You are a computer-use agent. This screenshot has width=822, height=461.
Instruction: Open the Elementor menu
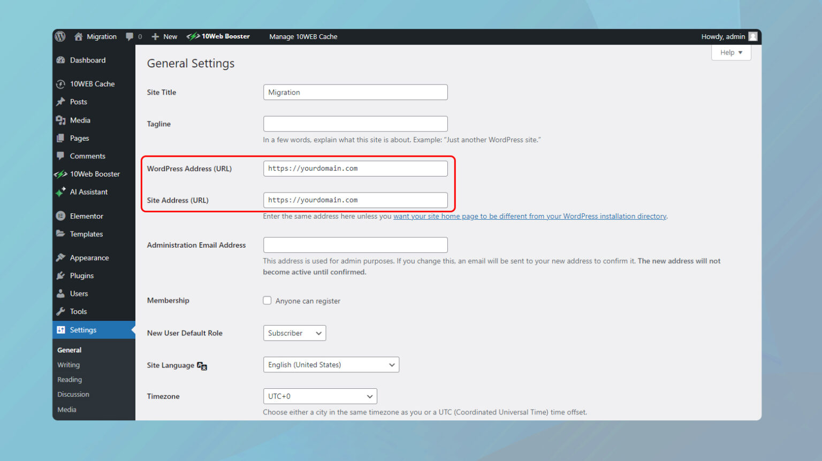click(x=86, y=216)
